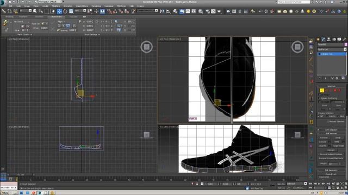
Task: Expand the Edit Geometry rollout
Action: tap(331, 170)
